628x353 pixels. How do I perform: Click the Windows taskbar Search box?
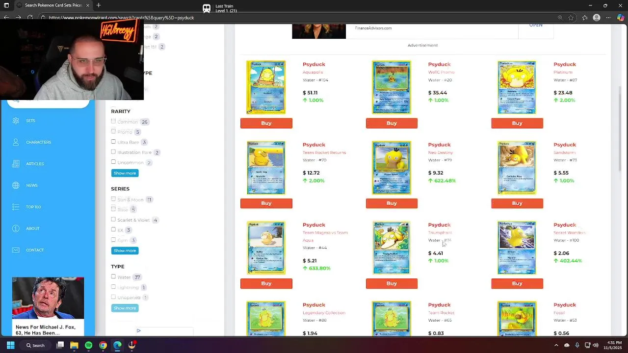pyautogui.click(x=35, y=345)
